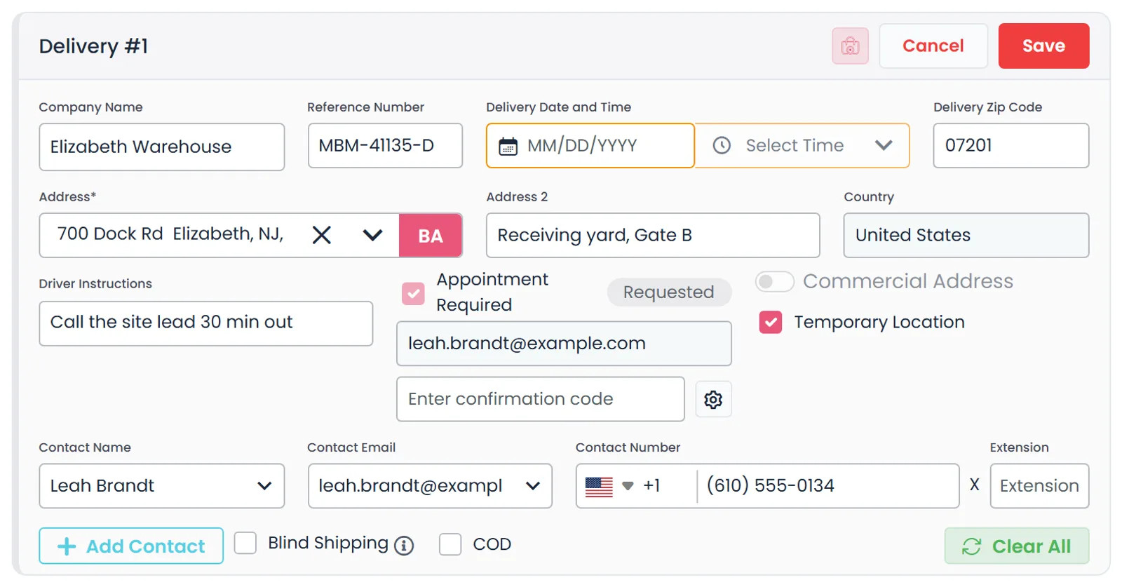
Task: Click the Extension input field
Action: [x=1039, y=485]
